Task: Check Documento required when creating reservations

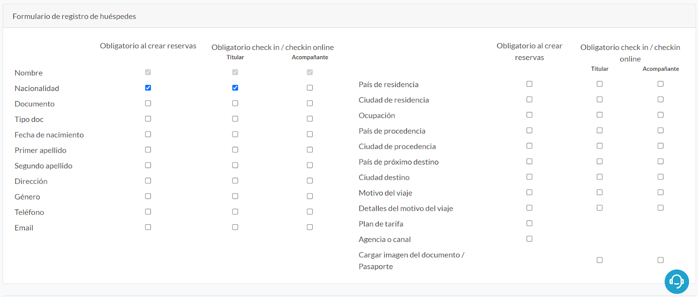Action: click(148, 103)
